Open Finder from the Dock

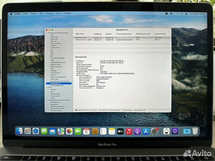coord(19,131)
